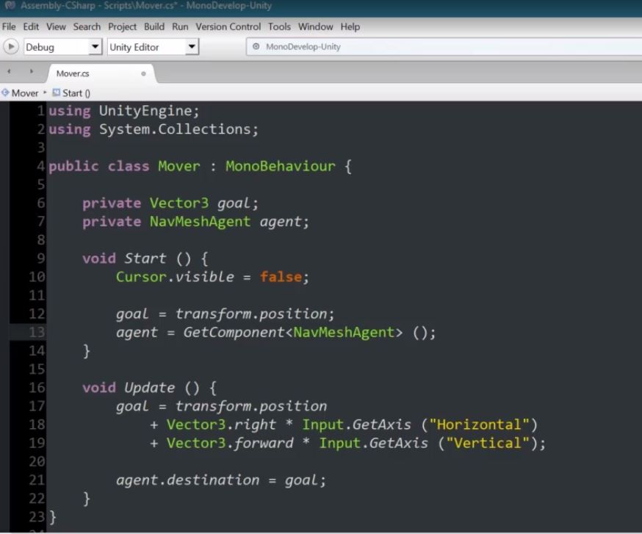
Task: Click the Run/play button in the toolbar
Action: (x=10, y=46)
